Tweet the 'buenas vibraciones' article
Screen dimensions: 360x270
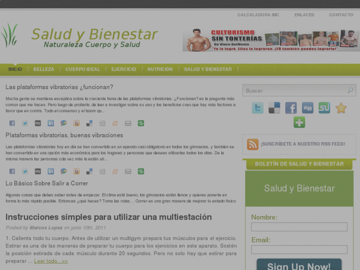[x=25, y=171]
